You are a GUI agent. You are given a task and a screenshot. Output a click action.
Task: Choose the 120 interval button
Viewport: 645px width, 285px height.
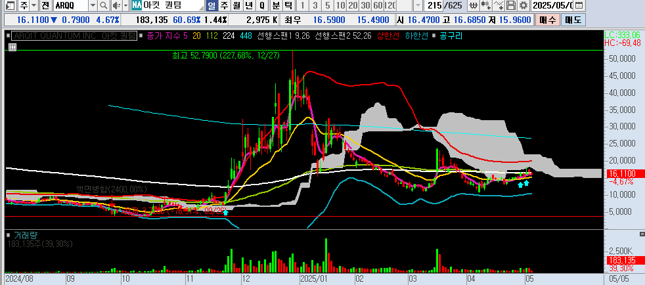tap(390, 5)
